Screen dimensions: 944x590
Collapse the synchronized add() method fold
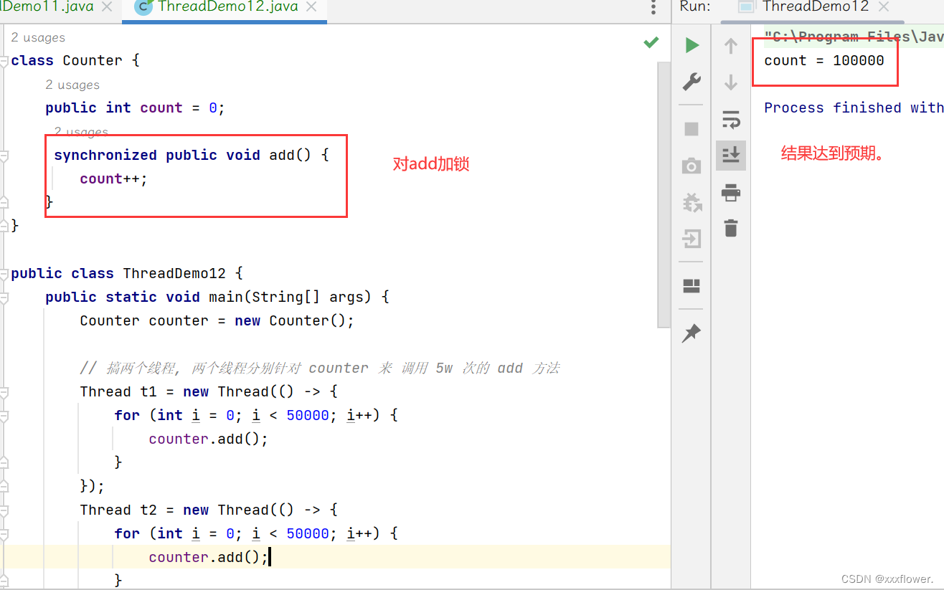coord(4,155)
